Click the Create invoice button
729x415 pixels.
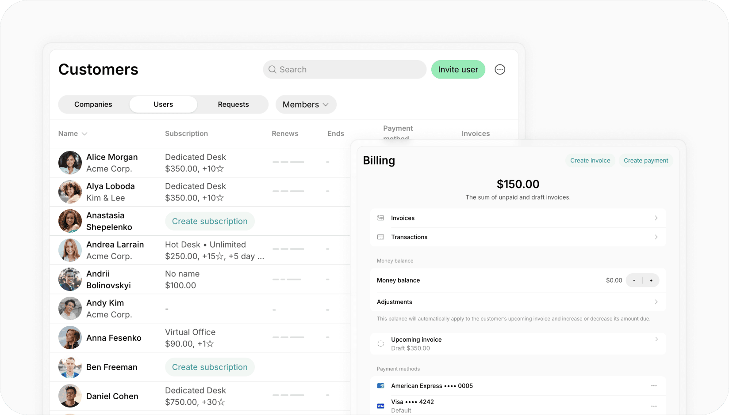pos(590,160)
